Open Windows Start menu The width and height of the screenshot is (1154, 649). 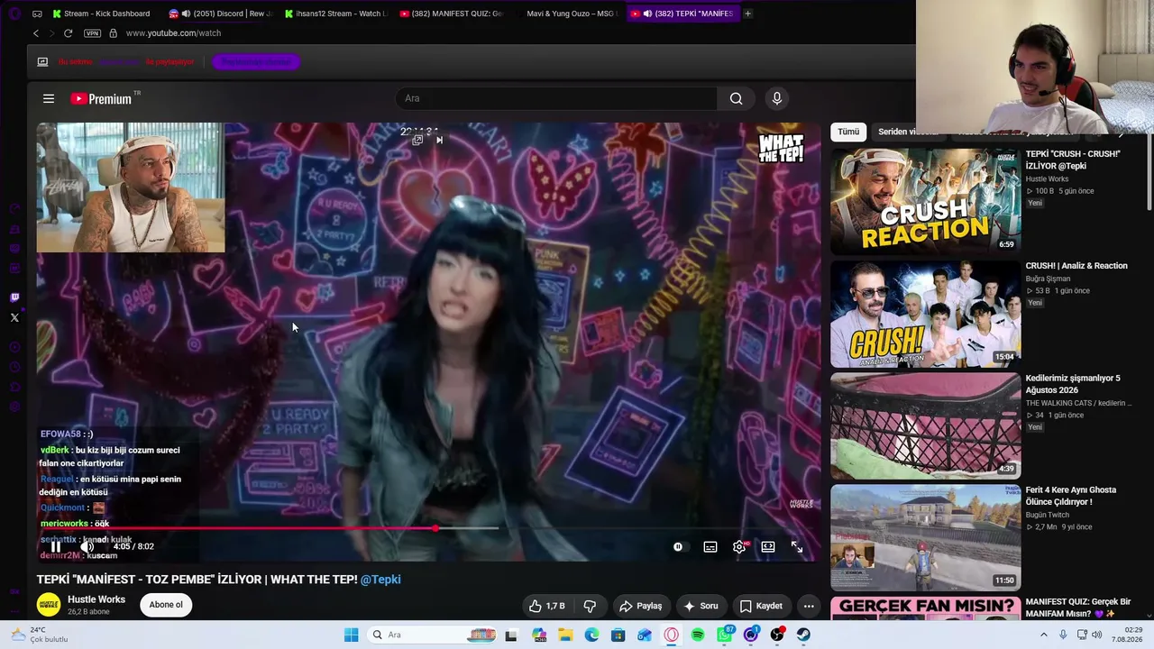pyautogui.click(x=351, y=635)
